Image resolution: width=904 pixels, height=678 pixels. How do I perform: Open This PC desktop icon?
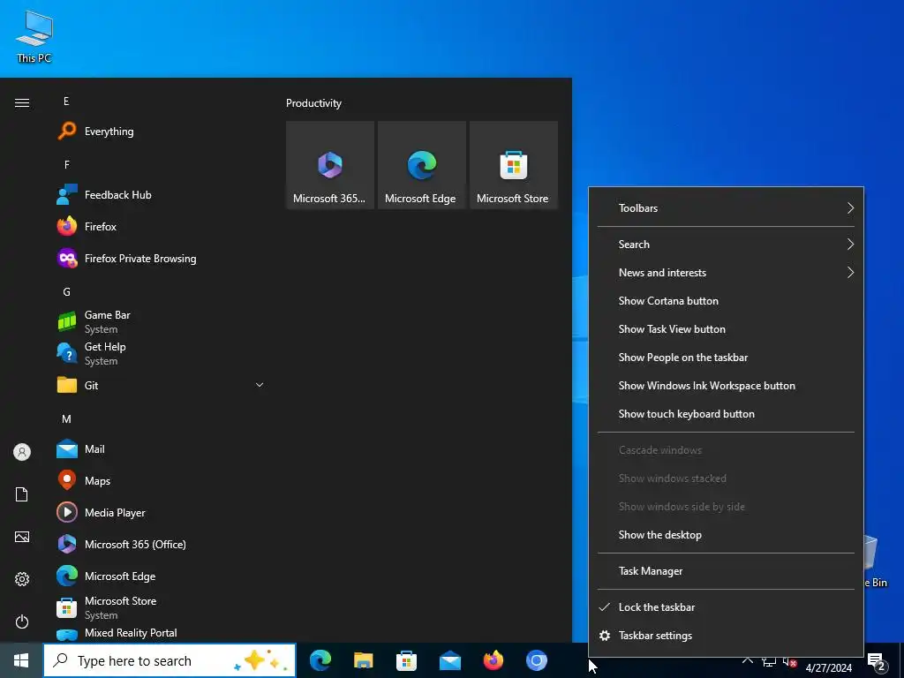34,36
